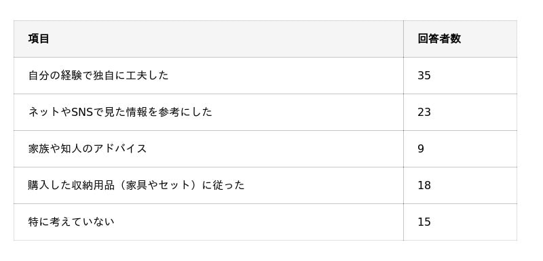
Task: Select the value 18 cell
Action: click(x=460, y=185)
